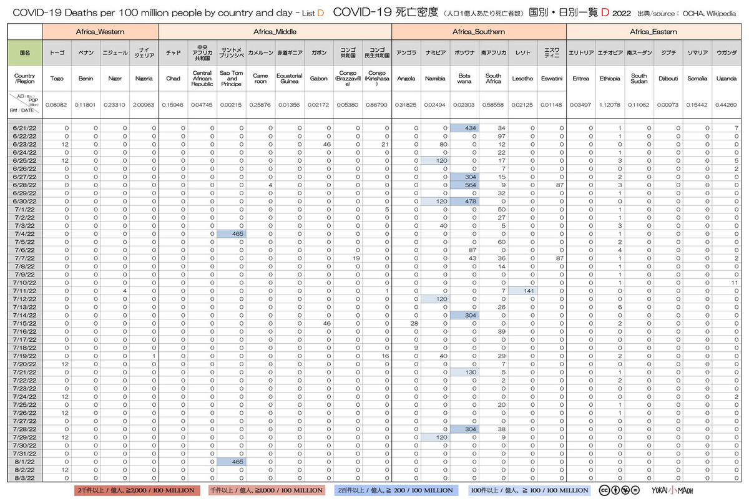The image size is (749, 501).
Task: Select the Africa_Middle region header
Action: (275, 31)
